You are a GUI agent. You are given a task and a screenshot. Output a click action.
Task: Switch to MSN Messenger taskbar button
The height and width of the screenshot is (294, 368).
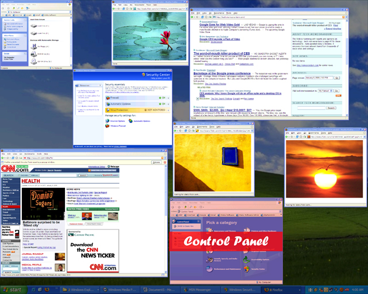tap(201, 290)
